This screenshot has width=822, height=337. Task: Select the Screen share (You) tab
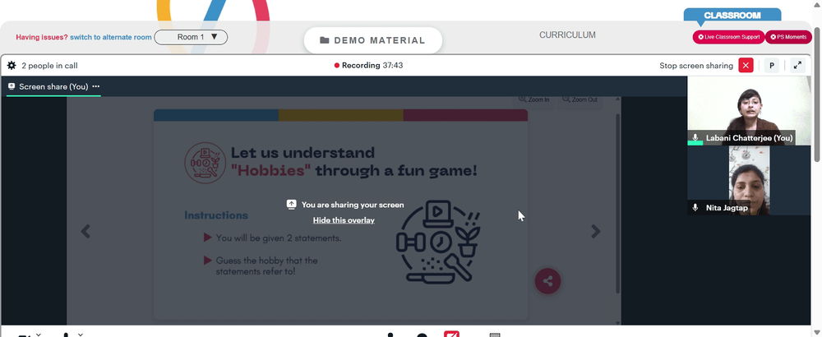53,86
